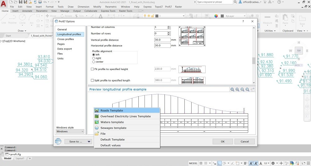
Task: Click the options panel vertical scrollbar thumb
Action: 254,61
